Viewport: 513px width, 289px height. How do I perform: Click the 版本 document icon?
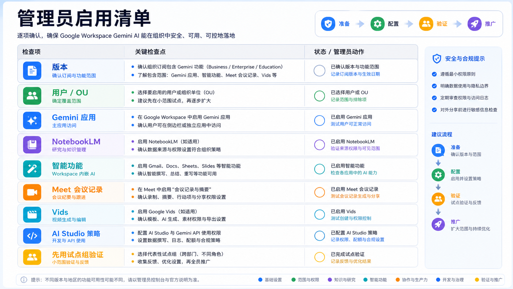32,71
